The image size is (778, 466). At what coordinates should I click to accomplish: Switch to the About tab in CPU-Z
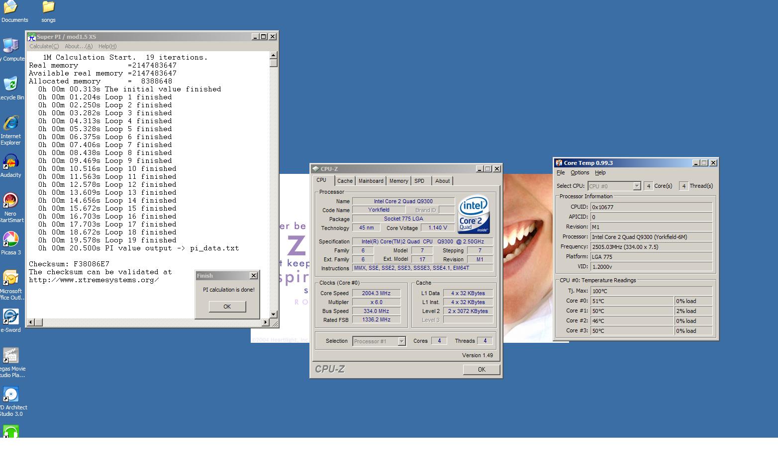click(442, 181)
